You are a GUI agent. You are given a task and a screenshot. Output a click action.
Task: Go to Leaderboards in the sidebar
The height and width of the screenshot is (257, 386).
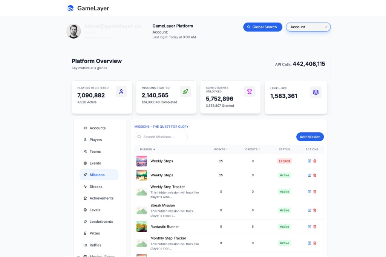click(x=99, y=222)
